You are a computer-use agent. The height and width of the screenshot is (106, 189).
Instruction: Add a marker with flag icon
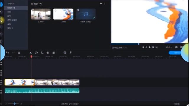point(71,52)
